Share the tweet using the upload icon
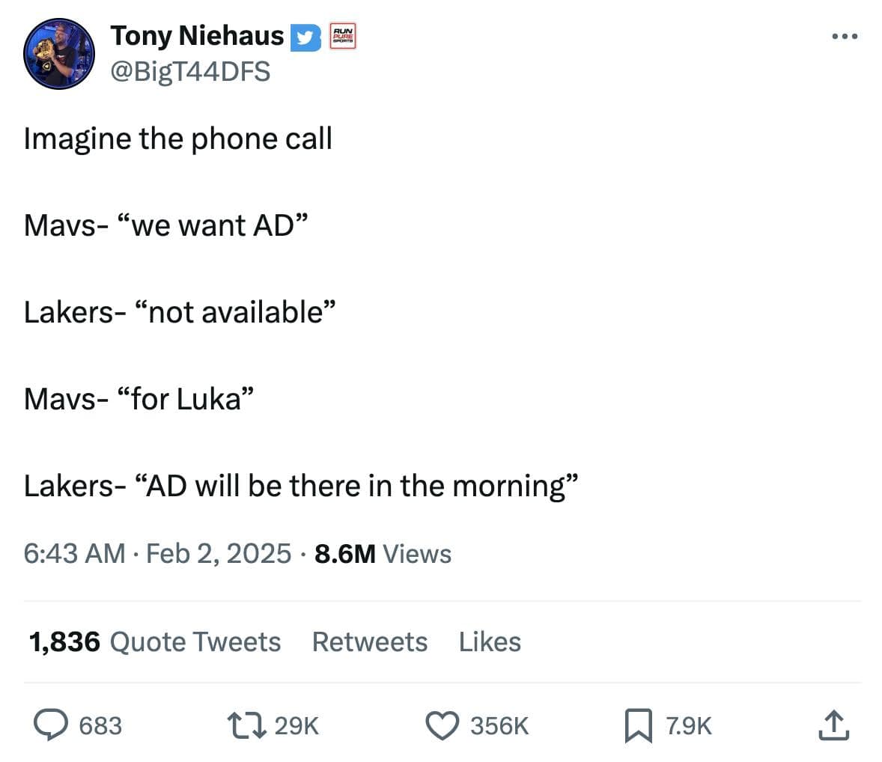Screen dimensions: 882x762 (x=833, y=725)
